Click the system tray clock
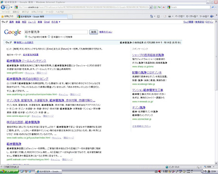Image resolution: width=218 pixels, height=174 pixels. 214,172
